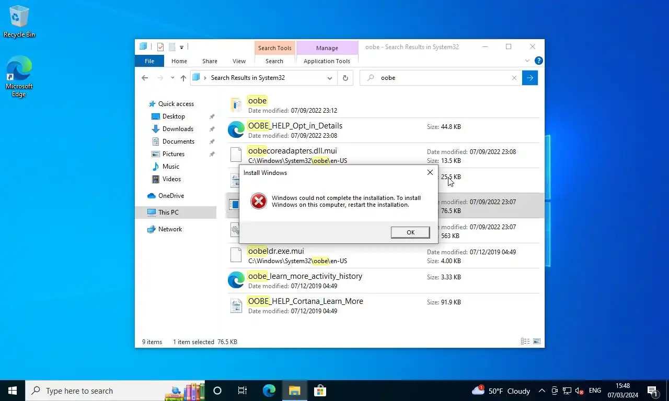Image resolution: width=669 pixels, height=401 pixels.
Task: Open the Customize Quick Access Toolbar dropdown
Action: pyautogui.click(x=181, y=47)
